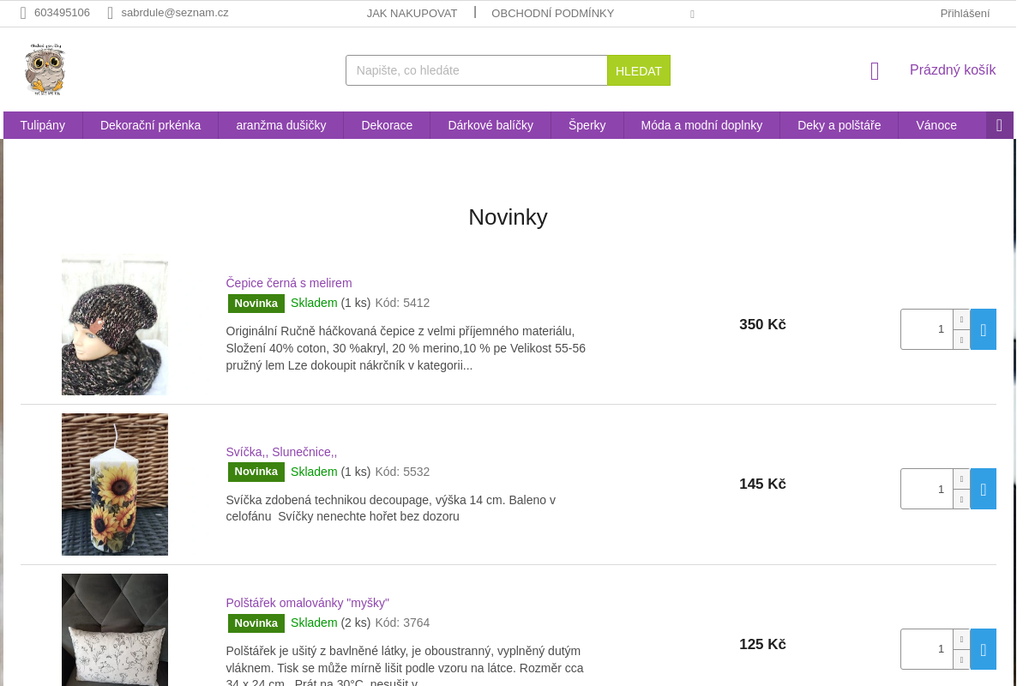The image size is (1029, 686).
Task: Add Polštářek omalovánky myšky to cart
Action: (x=984, y=649)
